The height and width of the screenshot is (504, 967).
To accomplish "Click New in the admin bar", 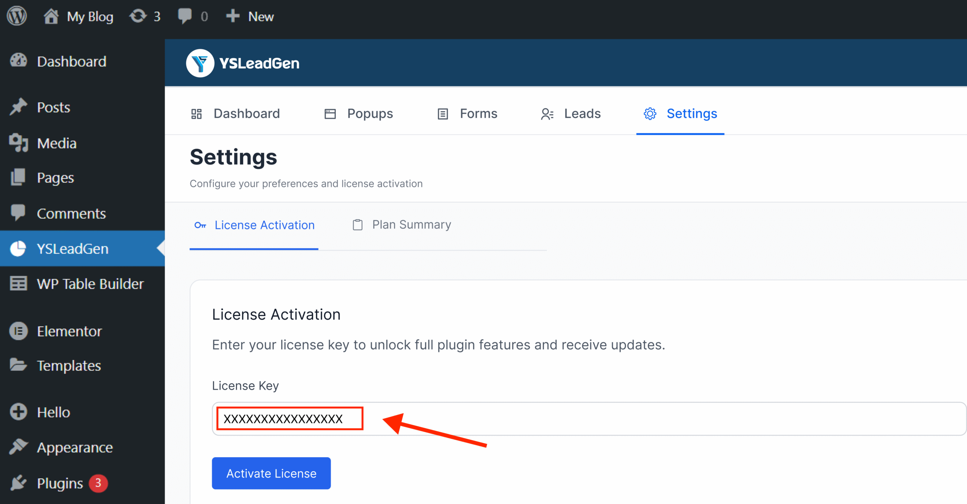I will click(261, 16).
